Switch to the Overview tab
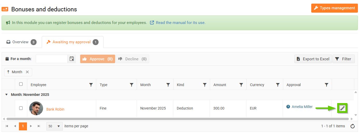 coord(21,42)
